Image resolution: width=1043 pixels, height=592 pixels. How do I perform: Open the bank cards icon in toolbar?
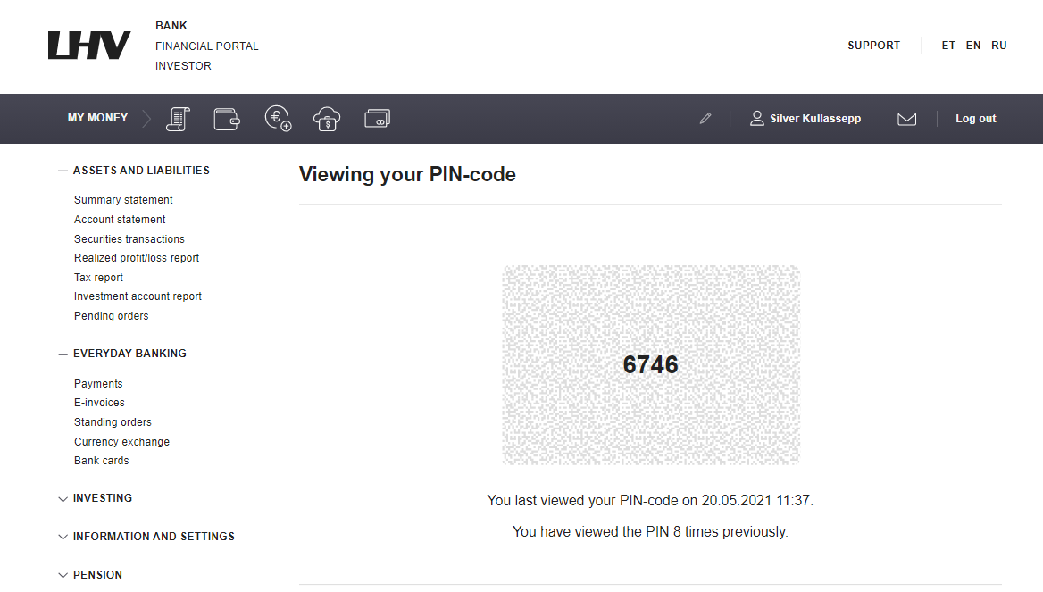[377, 119]
